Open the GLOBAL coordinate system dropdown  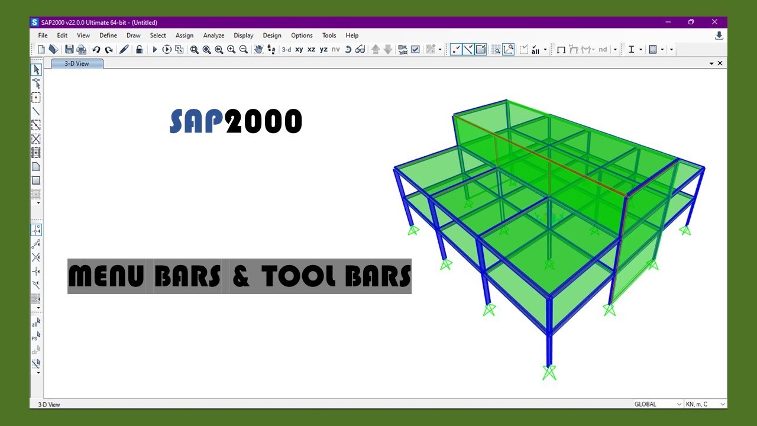point(658,404)
